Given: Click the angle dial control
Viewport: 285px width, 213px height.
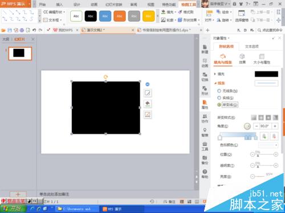Looking at the screenshot, I should pyautogui.click(x=247, y=126).
